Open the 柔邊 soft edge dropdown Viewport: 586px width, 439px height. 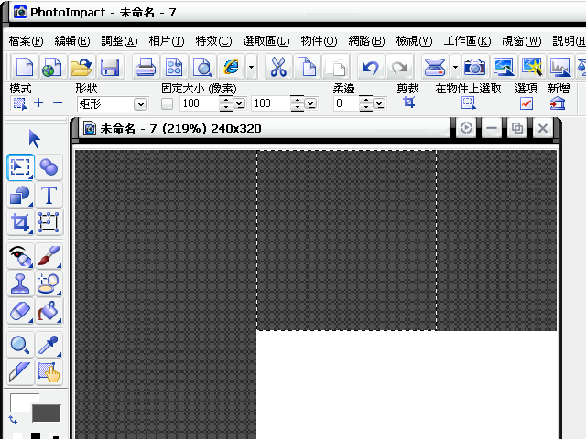click(379, 103)
